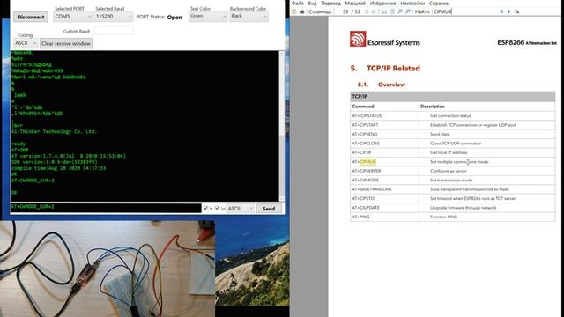
Task: Click the highlighted AT+CIPMUX table cell
Action: coord(384,162)
